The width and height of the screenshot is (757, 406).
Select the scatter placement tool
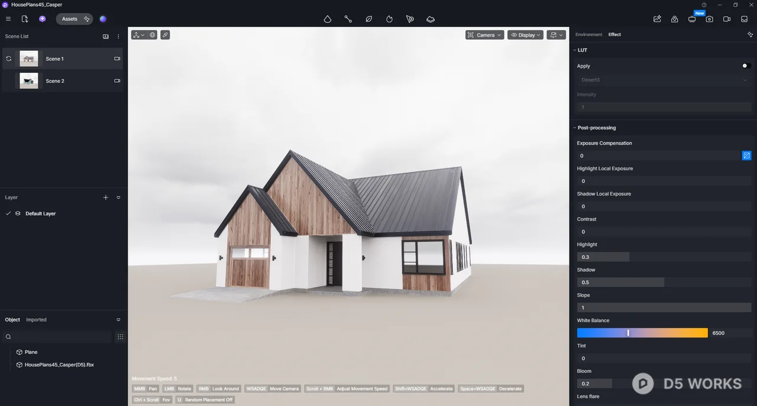[410, 19]
